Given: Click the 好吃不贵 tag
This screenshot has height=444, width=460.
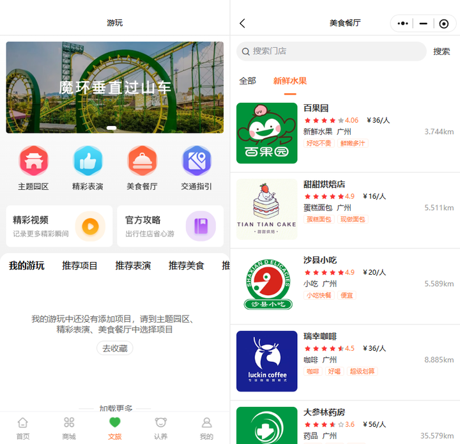Looking at the screenshot, I should pos(319,143).
